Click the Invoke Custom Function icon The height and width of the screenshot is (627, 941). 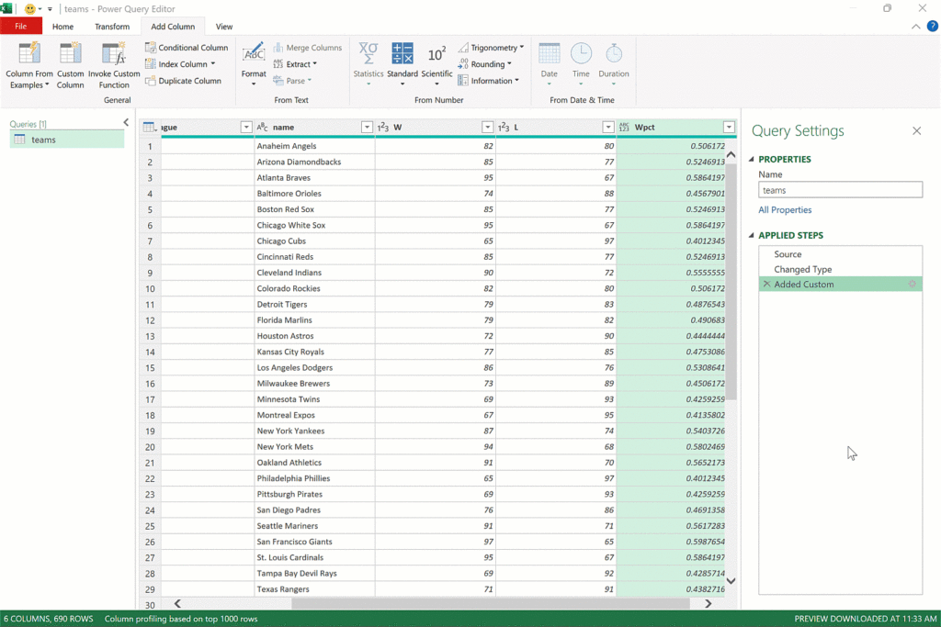click(x=114, y=53)
